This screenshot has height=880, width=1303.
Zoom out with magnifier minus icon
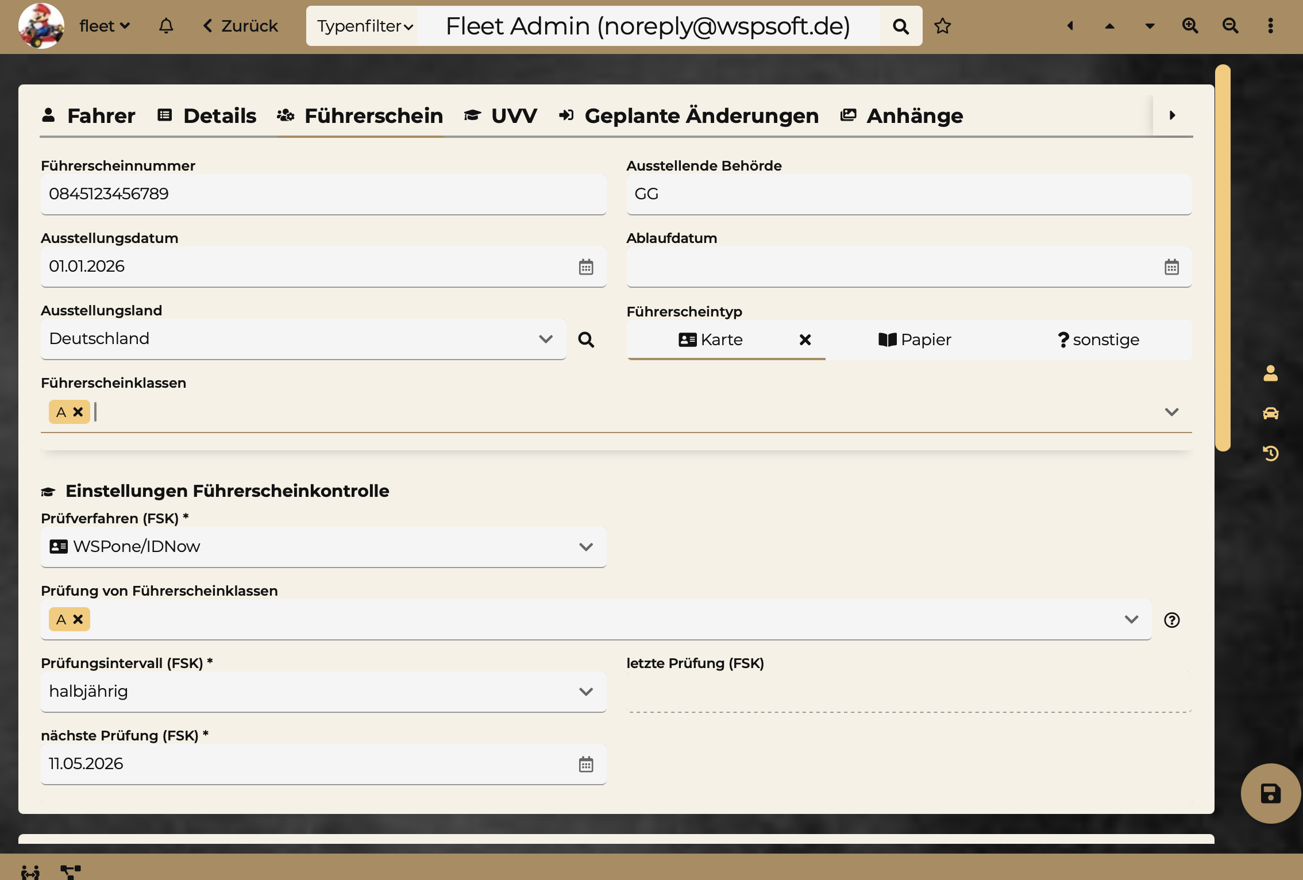click(x=1230, y=26)
